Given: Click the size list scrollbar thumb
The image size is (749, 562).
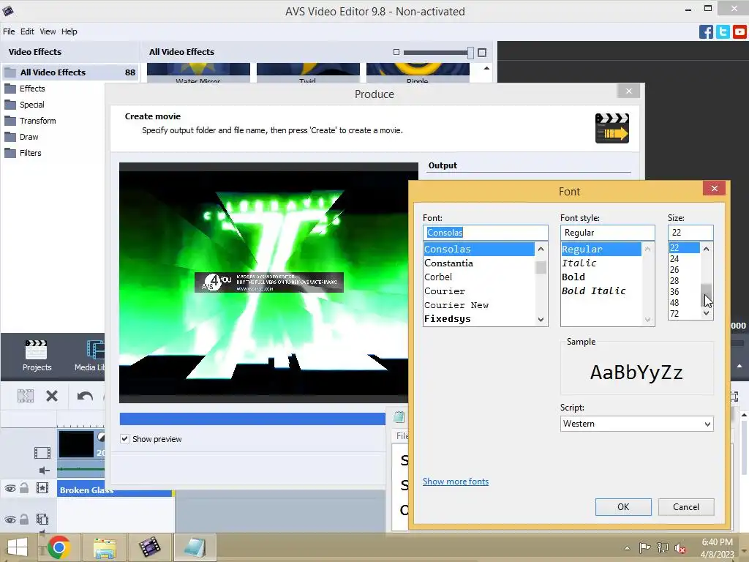Looking at the screenshot, I should pos(706,294).
